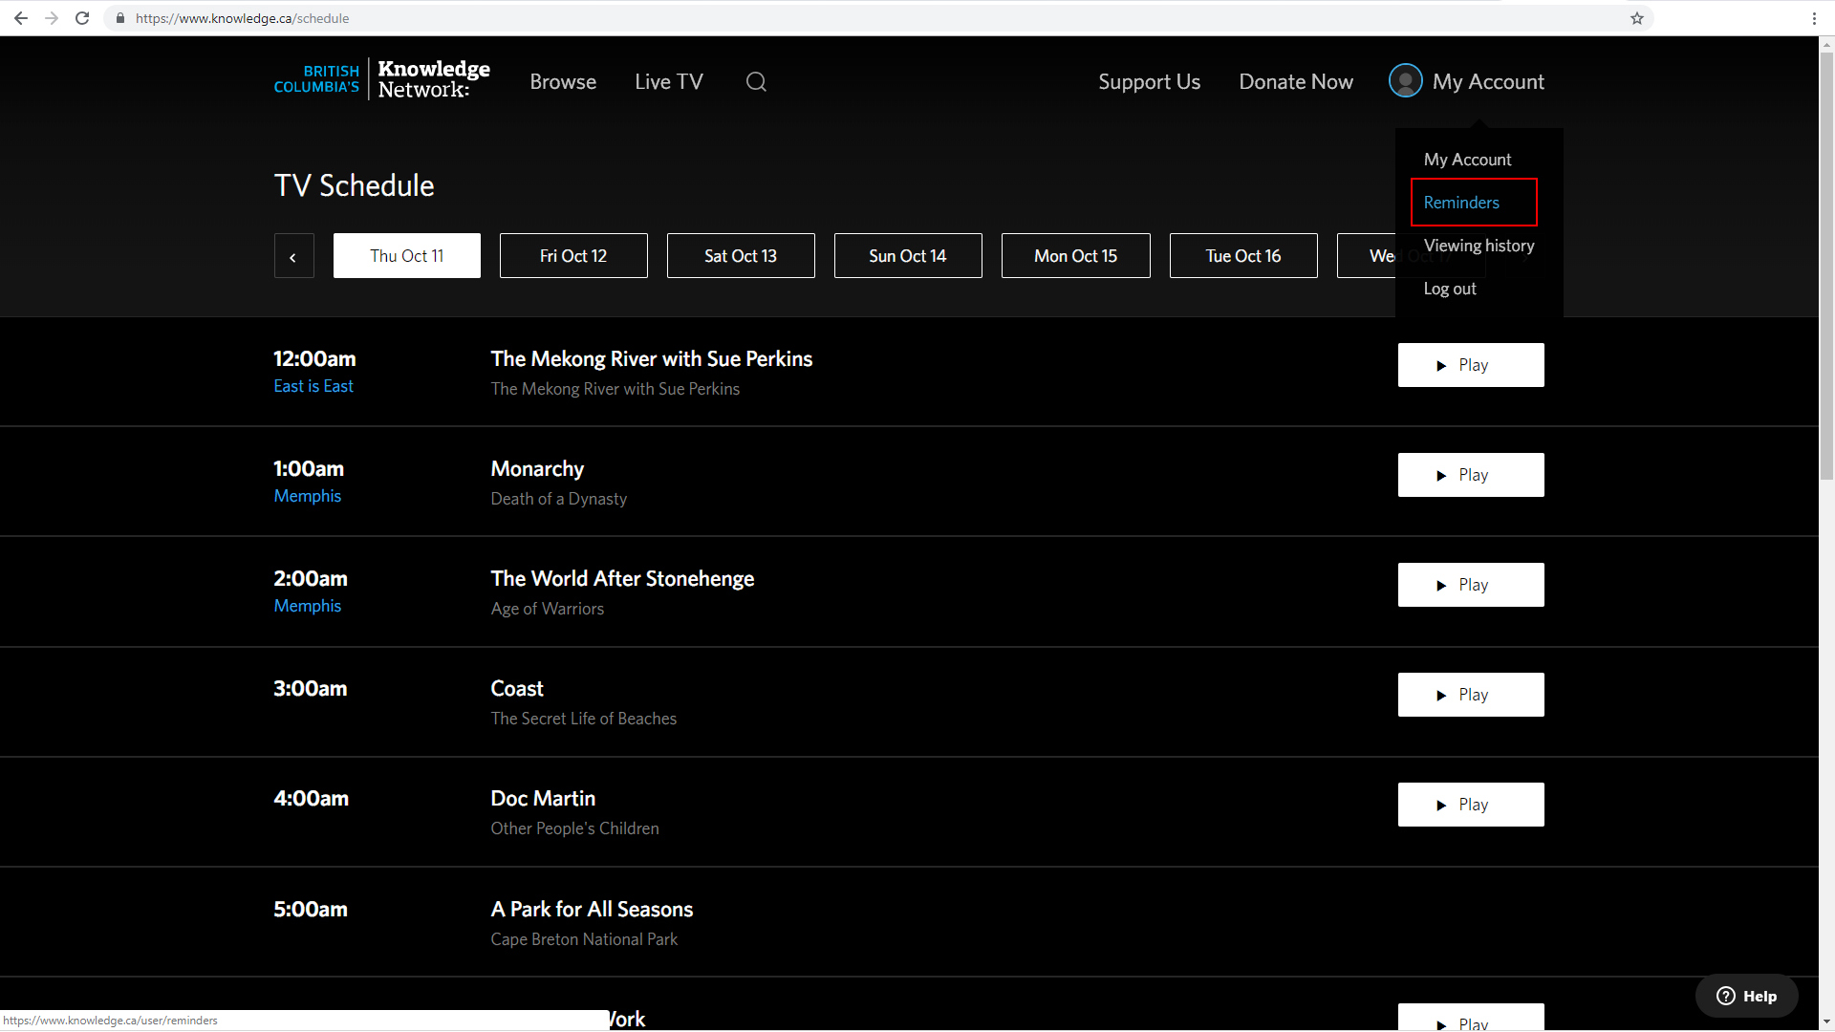Viewport: 1835px width, 1032px height.
Task: Select Mon Oct 15 date tab
Action: (1076, 256)
